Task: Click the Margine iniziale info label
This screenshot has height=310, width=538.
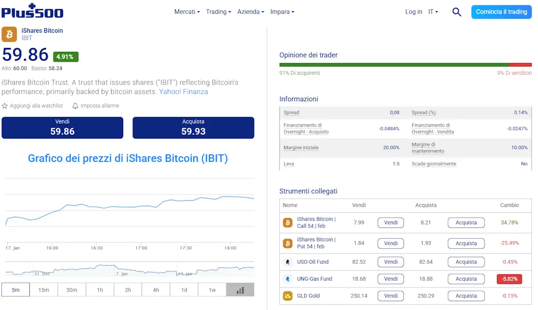Action: click(x=301, y=148)
